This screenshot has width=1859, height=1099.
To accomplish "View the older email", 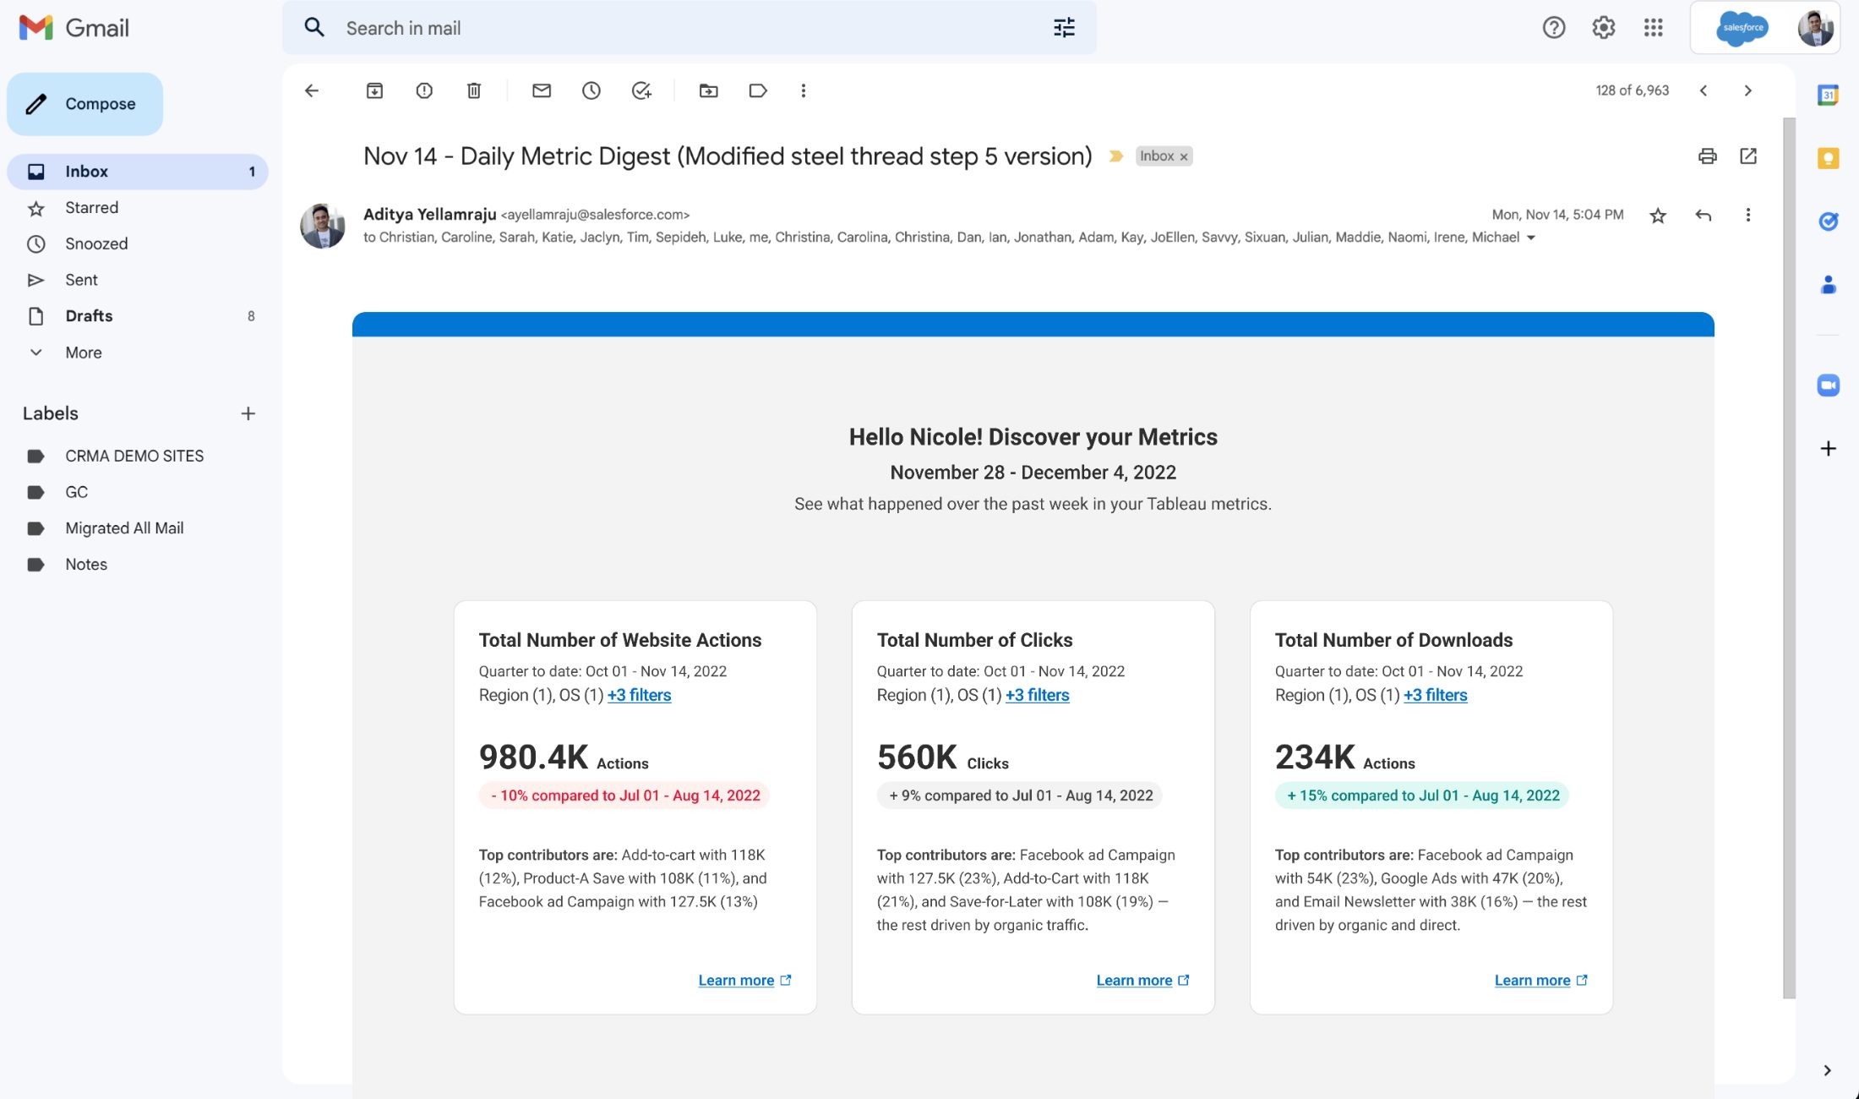I will (1748, 90).
